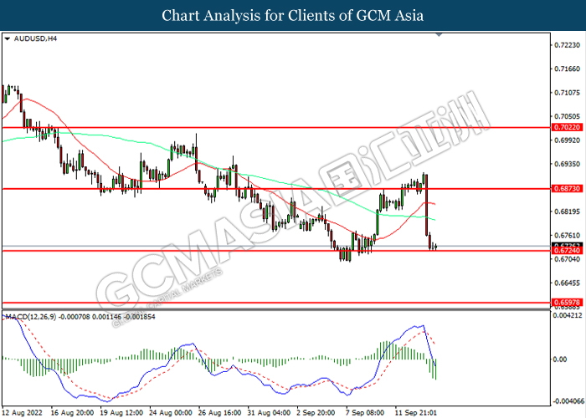The image size is (586, 418).
Task: Click the 12 Aug 2022 date label
Action: point(23,413)
